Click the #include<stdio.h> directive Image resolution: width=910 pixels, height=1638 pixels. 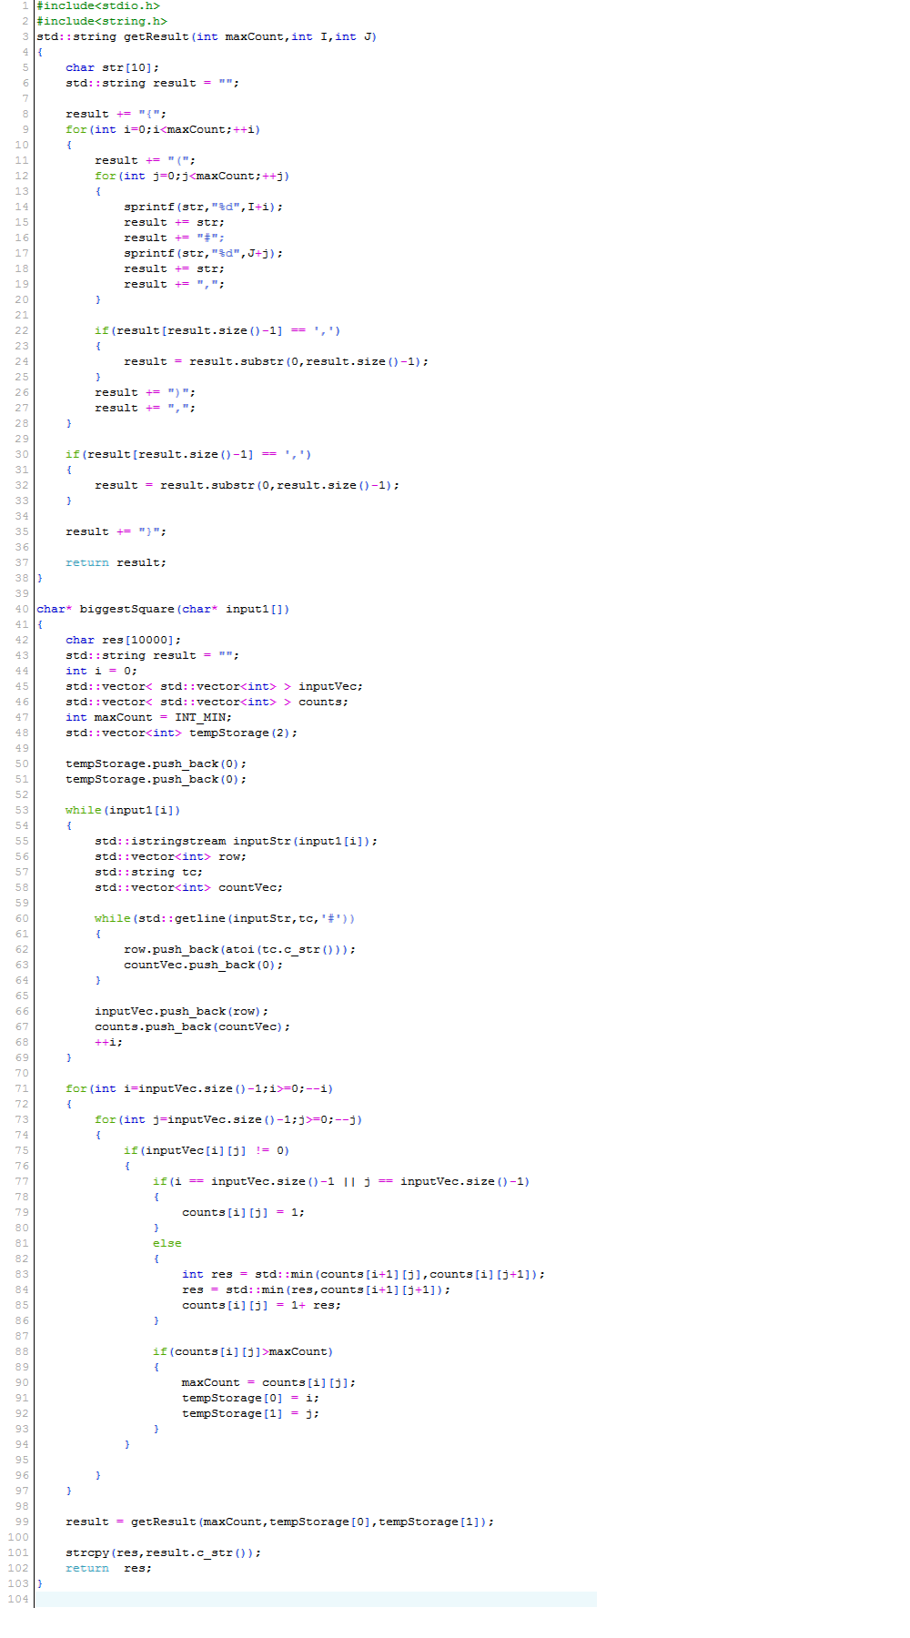tap(98, 6)
